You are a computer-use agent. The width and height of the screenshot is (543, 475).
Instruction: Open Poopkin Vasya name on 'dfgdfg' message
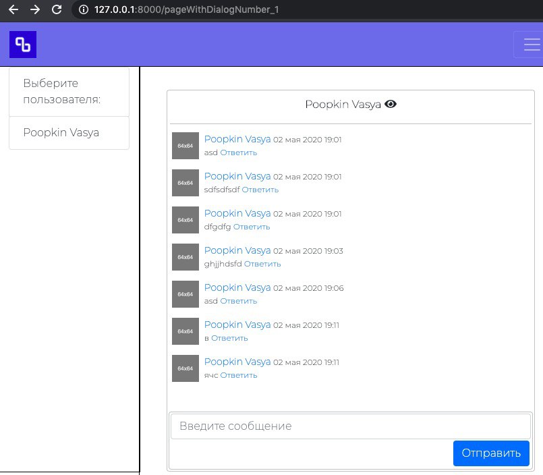coord(237,213)
